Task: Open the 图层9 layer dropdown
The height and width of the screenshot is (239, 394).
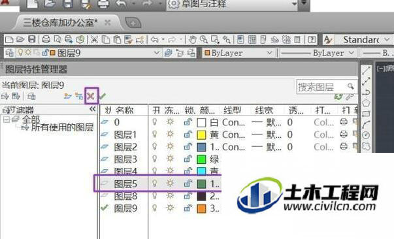Action: point(157,53)
